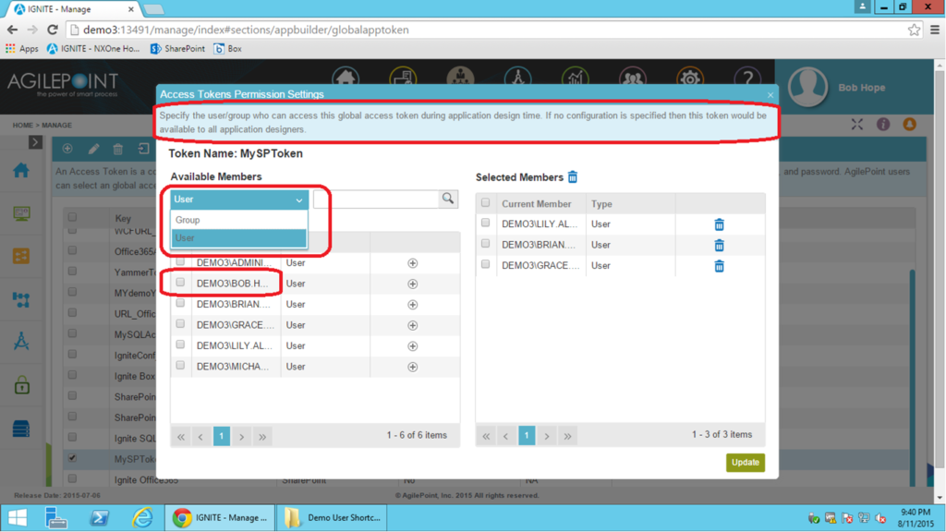
Task: Click inside the member search field
Action: click(379, 199)
